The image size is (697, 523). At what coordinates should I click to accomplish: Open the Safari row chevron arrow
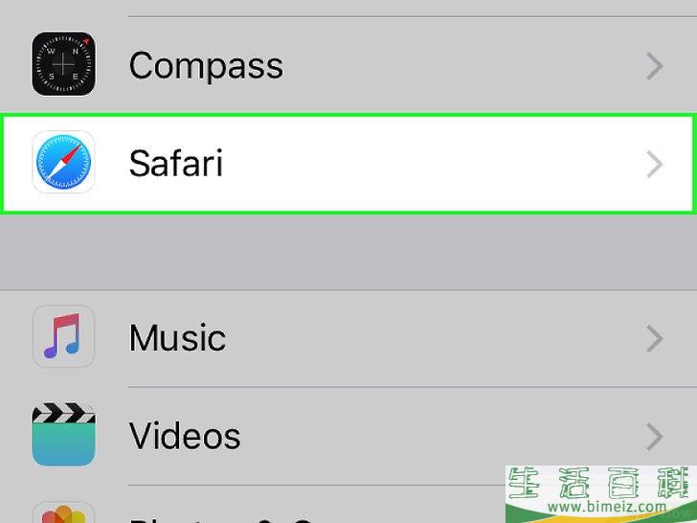654,164
